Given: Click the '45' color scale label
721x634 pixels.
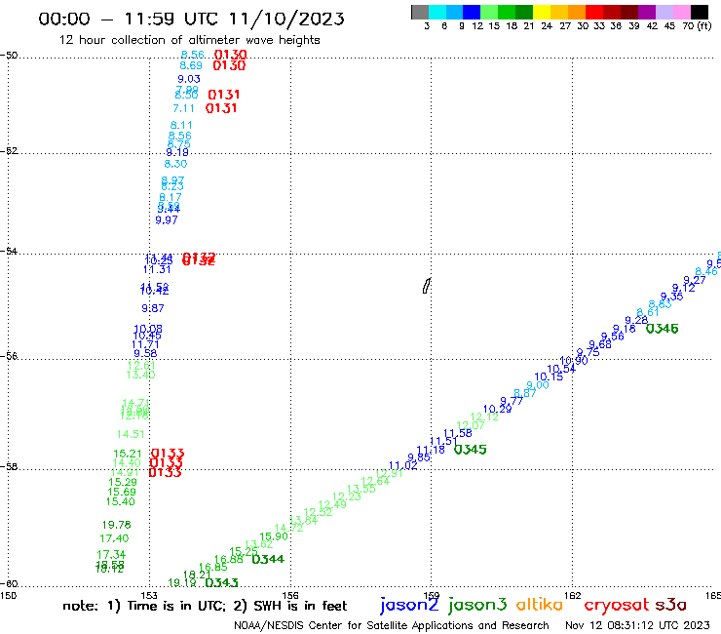Looking at the screenshot, I should pos(669,26).
